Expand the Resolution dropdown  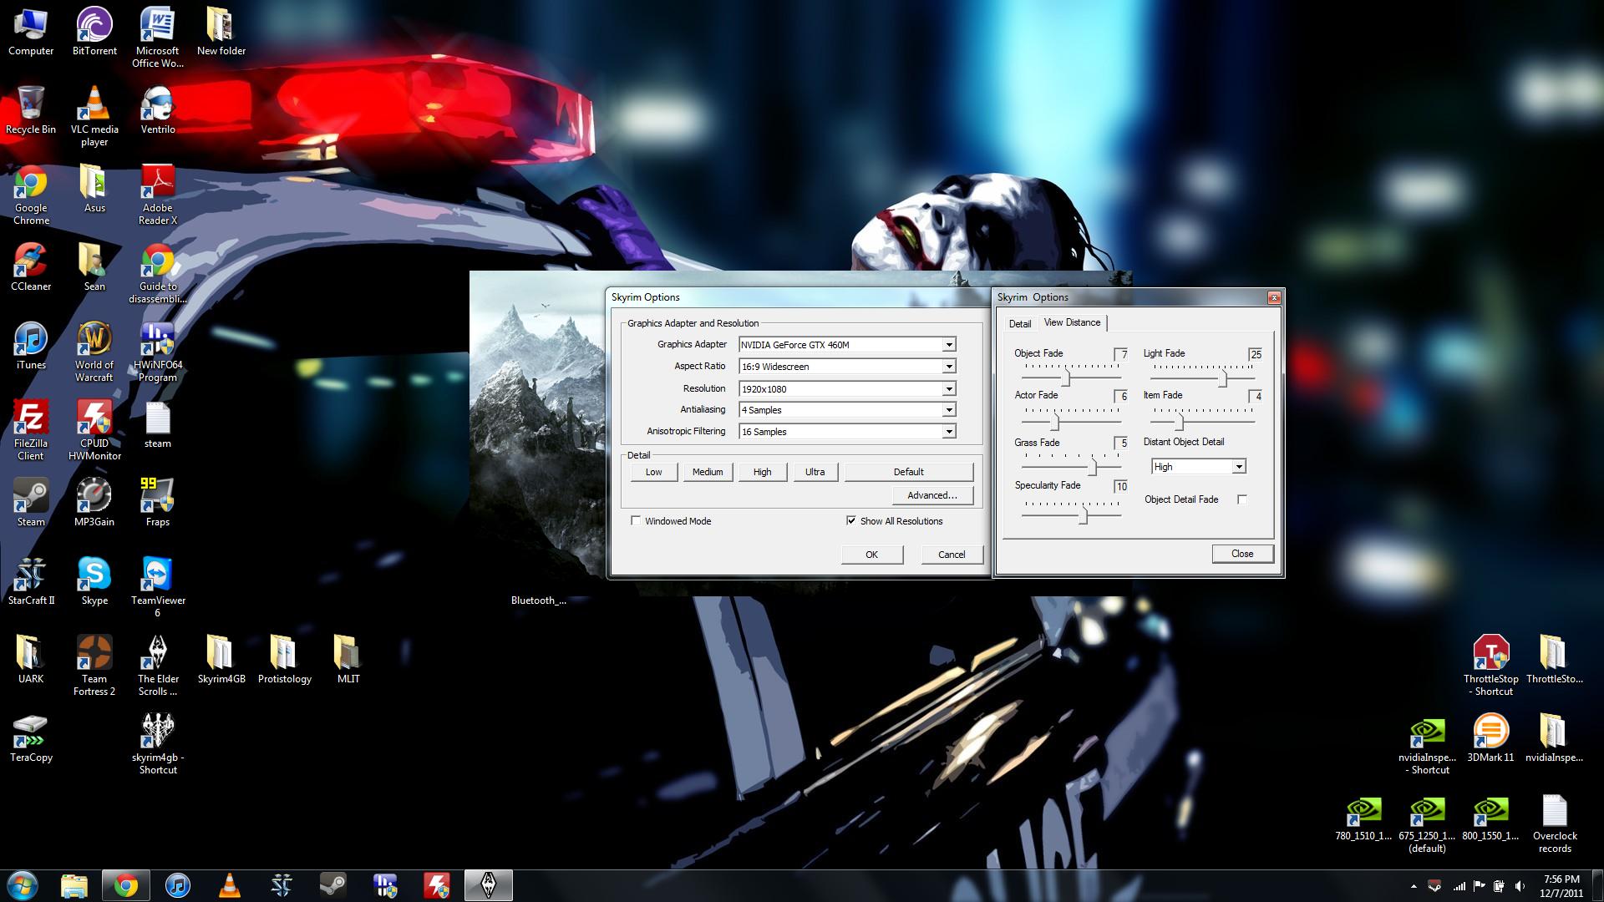click(949, 389)
